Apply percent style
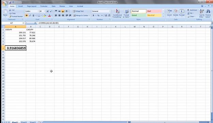213x123 pixels. tap(98, 15)
